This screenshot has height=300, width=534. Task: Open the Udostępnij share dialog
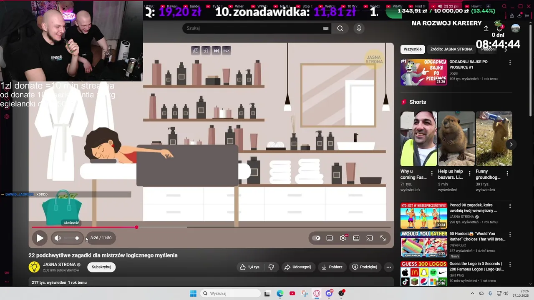[x=298, y=267]
